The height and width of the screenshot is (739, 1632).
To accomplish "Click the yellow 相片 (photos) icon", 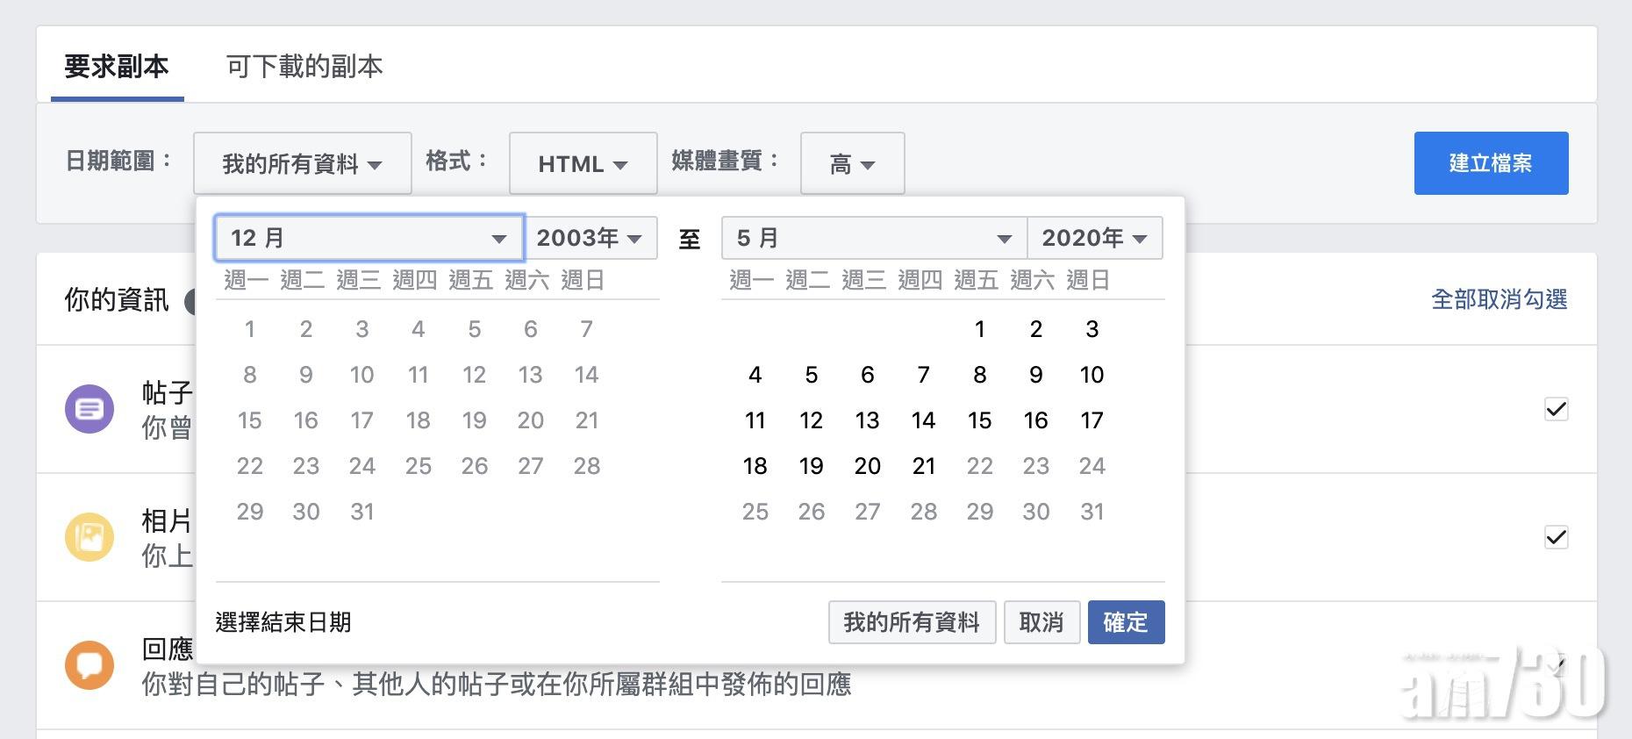I will [89, 537].
